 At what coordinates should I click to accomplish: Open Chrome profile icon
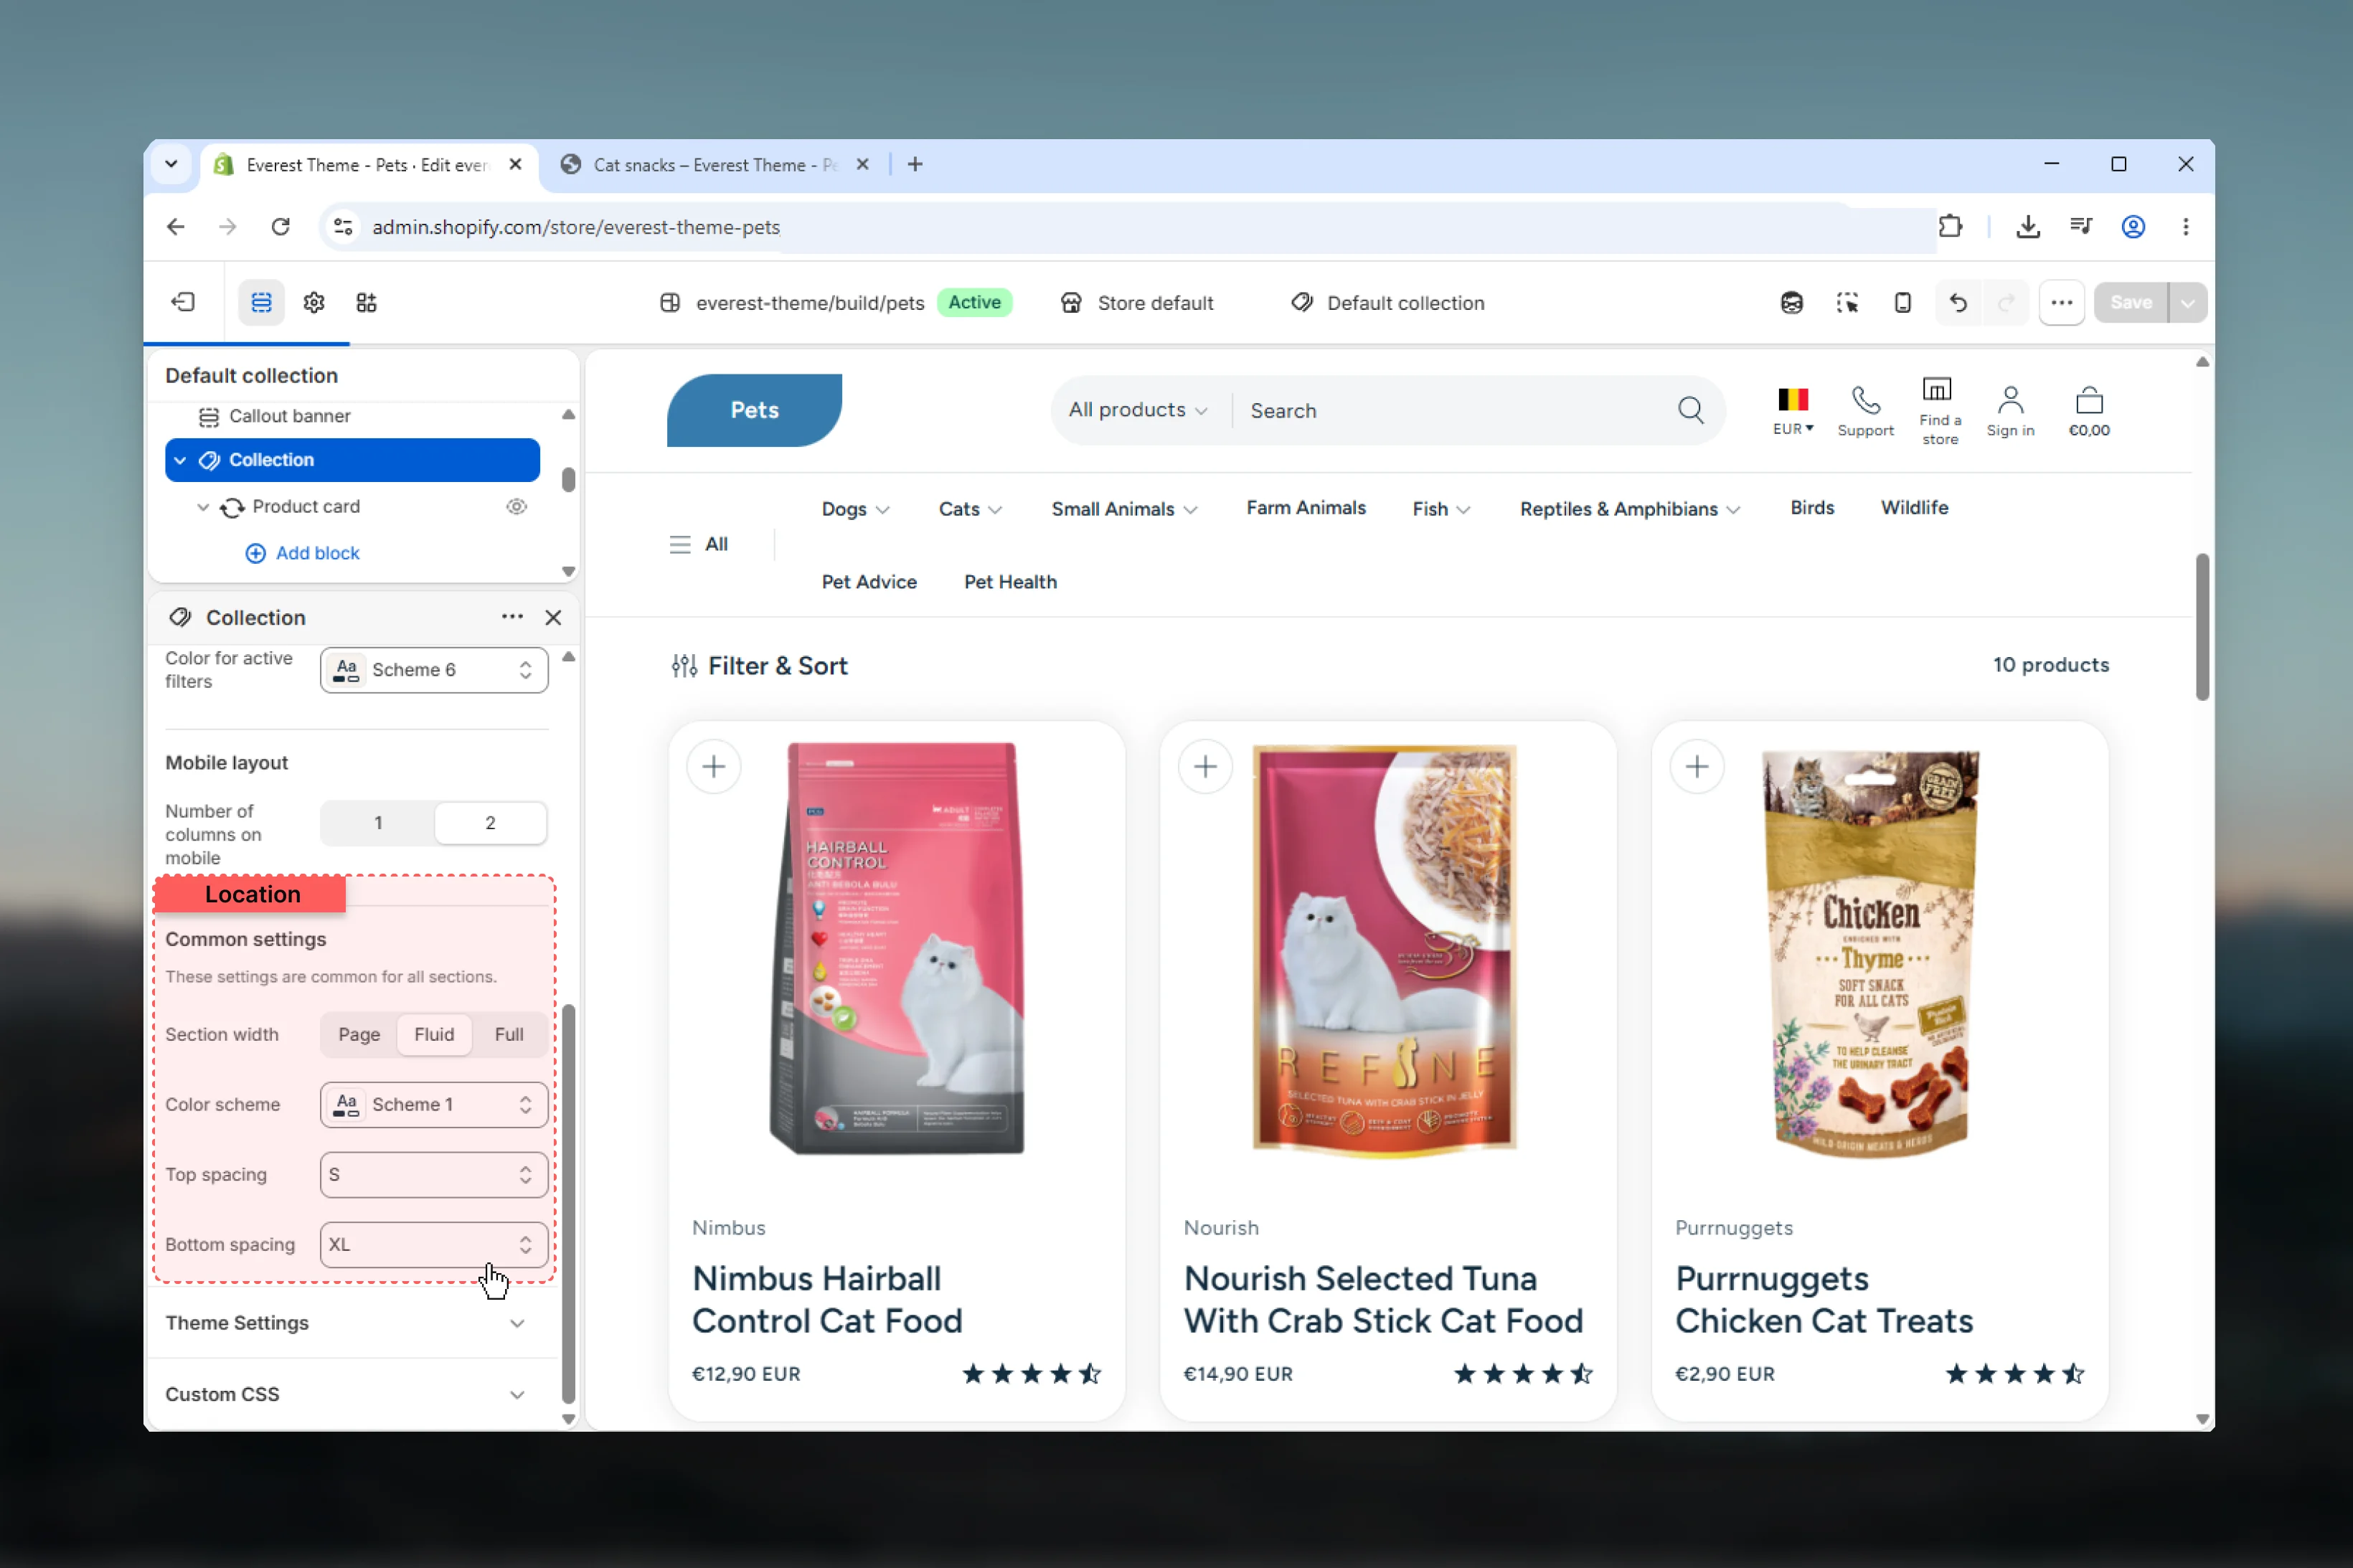[x=2133, y=227]
